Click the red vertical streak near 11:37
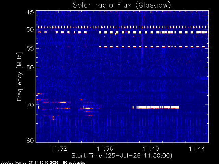The width and height of the screenshot is (219, 164). point(120,42)
